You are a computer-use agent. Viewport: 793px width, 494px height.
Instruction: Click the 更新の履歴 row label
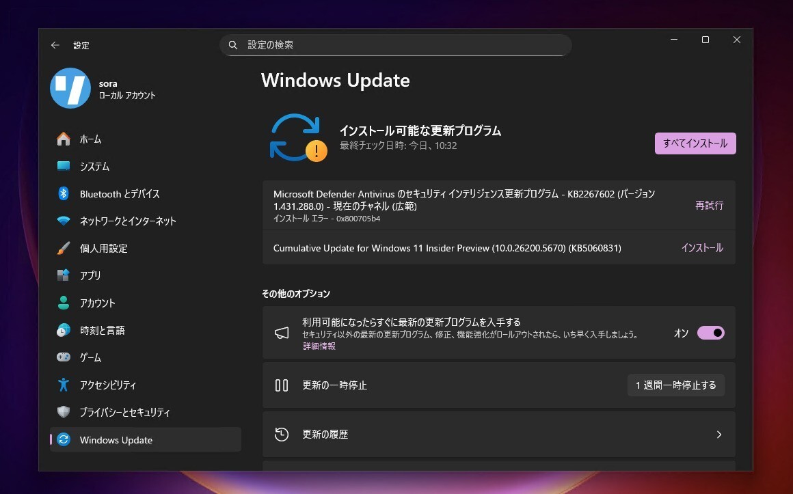pos(325,435)
